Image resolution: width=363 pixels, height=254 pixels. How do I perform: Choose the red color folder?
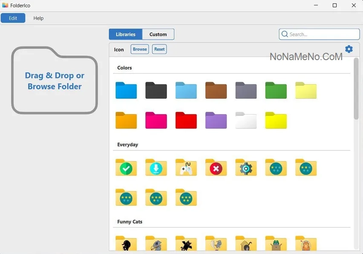[x=186, y=121]
